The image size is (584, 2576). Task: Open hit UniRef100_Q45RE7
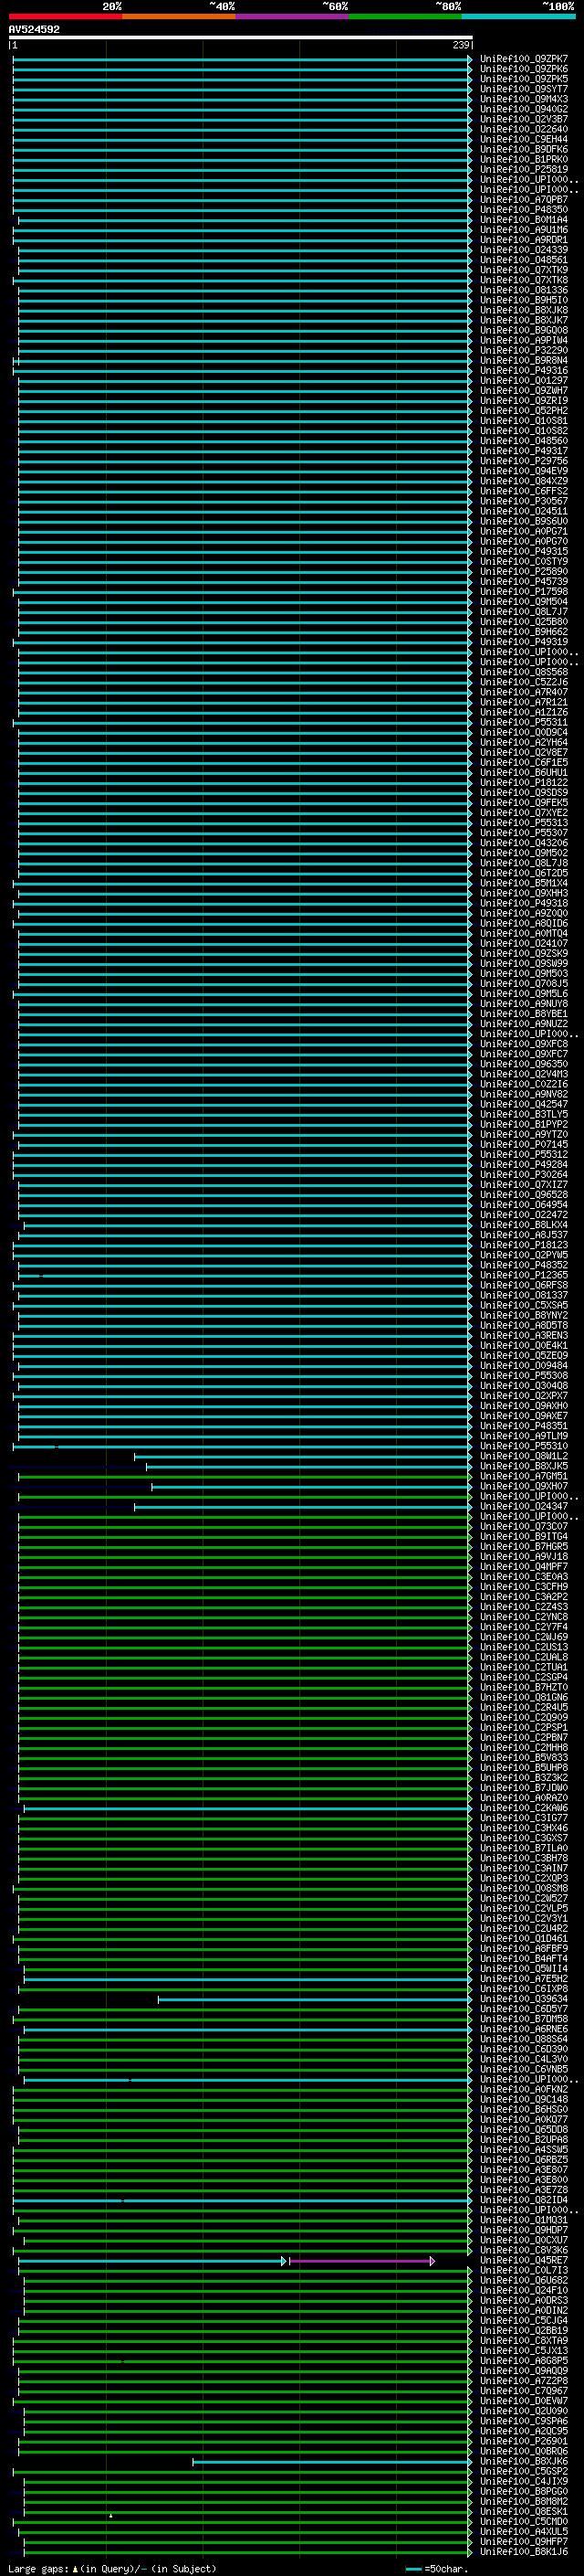tap(524, 2260)
